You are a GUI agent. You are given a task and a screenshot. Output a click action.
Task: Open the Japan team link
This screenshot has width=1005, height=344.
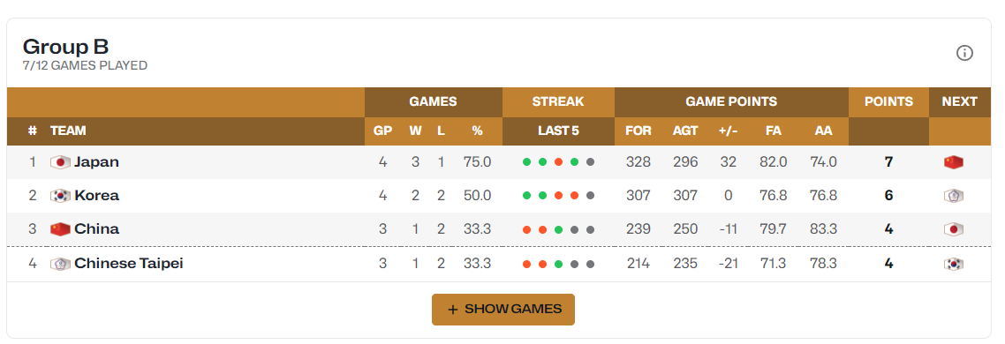pyautogui.click(x=97, y=162)
